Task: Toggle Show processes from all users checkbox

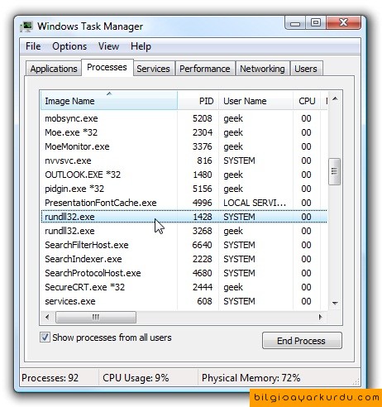Action: tap(45, 338)
